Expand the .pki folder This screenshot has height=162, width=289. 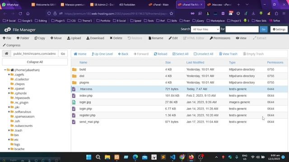[9, 107]
